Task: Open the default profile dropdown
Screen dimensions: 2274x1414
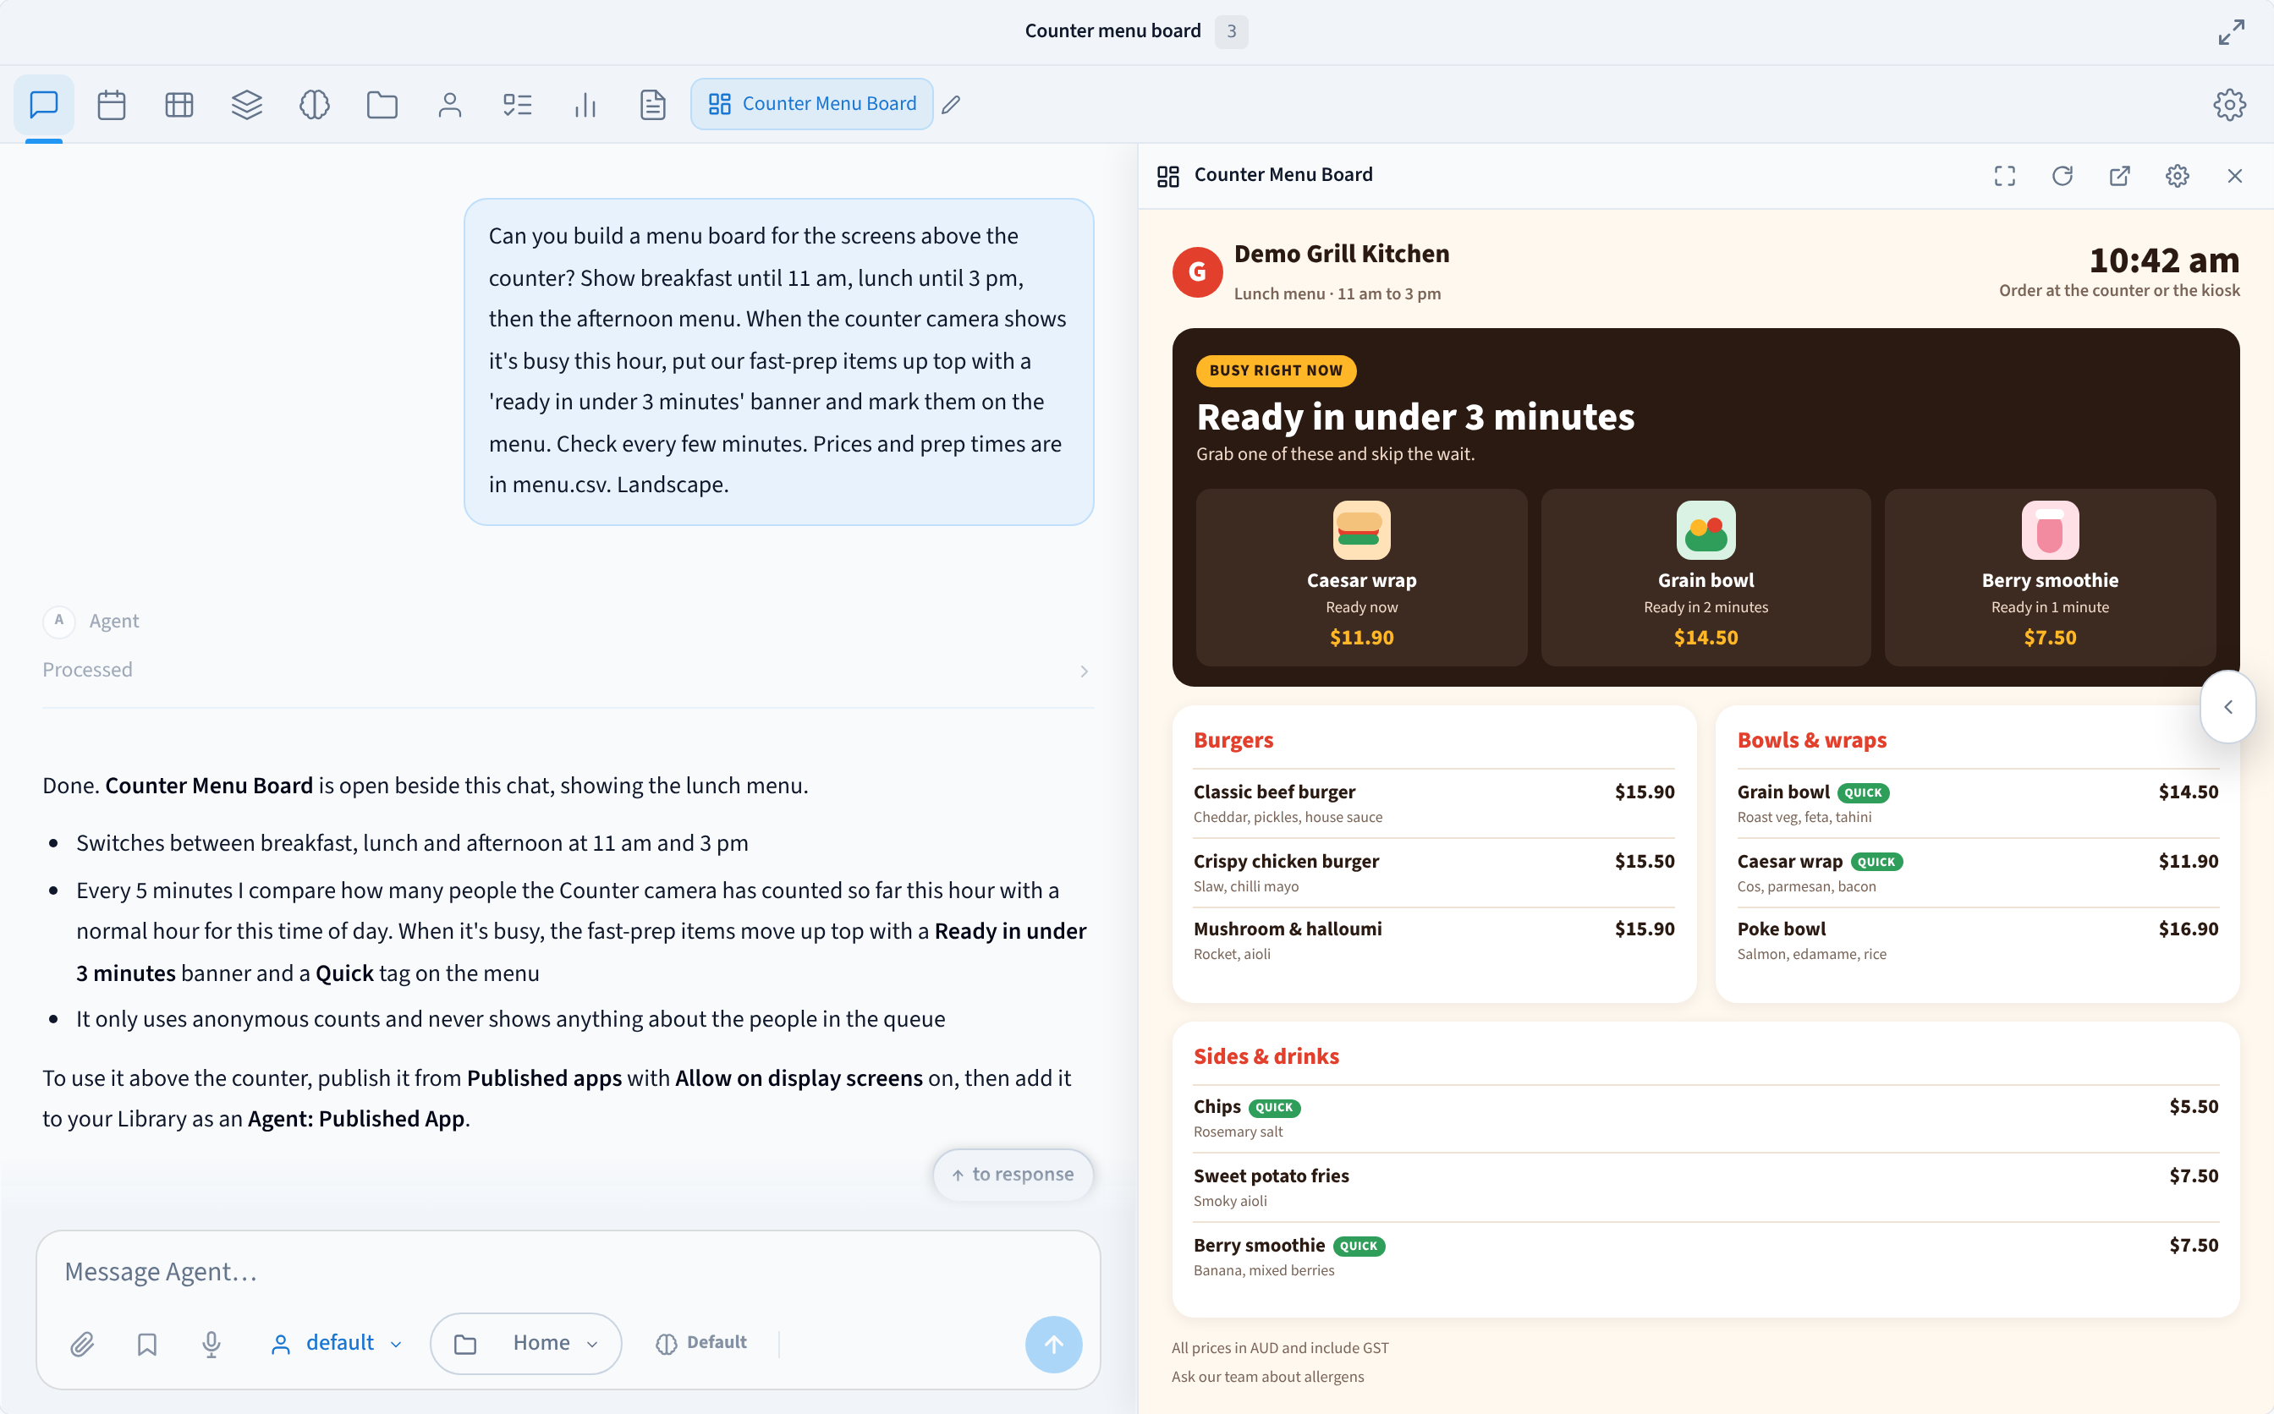Action: (x=336, y=1344)
